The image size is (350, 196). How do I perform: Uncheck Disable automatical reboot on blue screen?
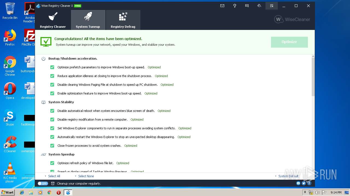tap(52, 111)
